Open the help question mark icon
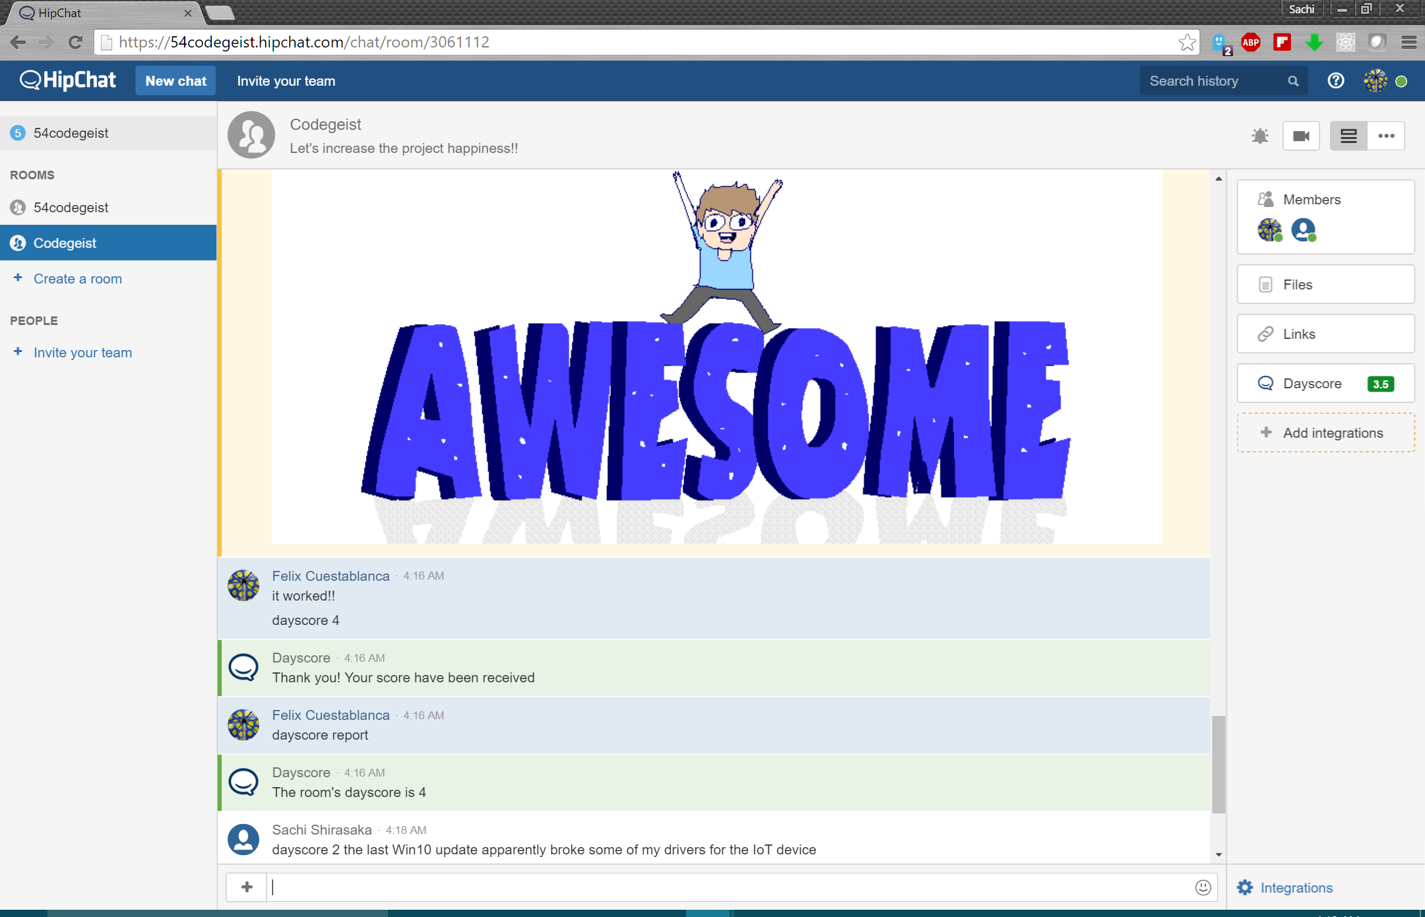 pos(1336,80)
